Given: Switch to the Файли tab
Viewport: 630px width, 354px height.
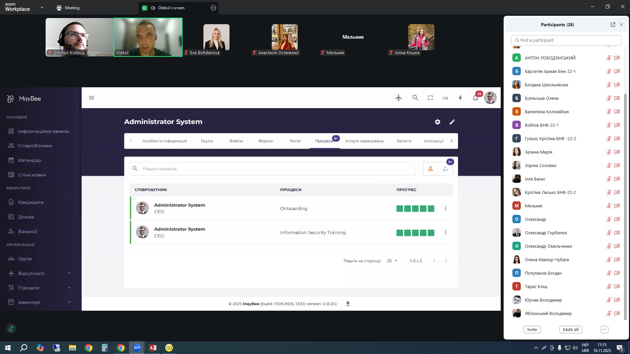Looking at the screenshot, I should point(236,141).
